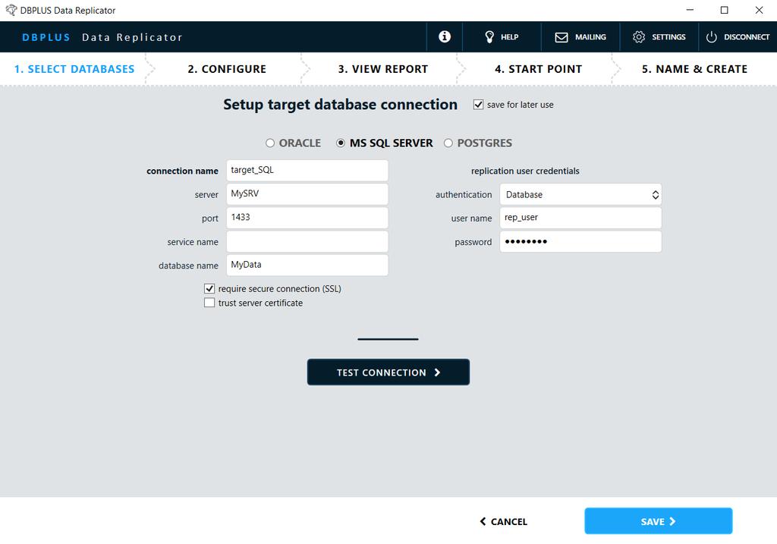Open the info icon in header
The image size is (777, 544).
(445, 36)
